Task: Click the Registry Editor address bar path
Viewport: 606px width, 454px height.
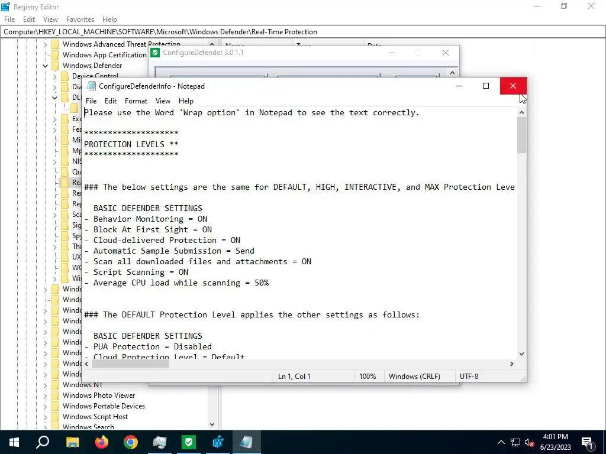Action: [160, 32]
